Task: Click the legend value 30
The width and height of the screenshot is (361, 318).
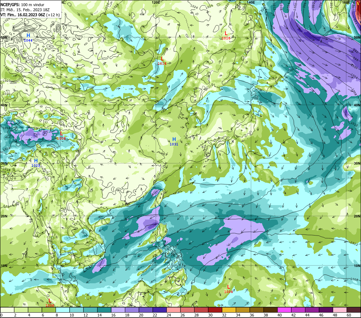Action: pos(210,315)
